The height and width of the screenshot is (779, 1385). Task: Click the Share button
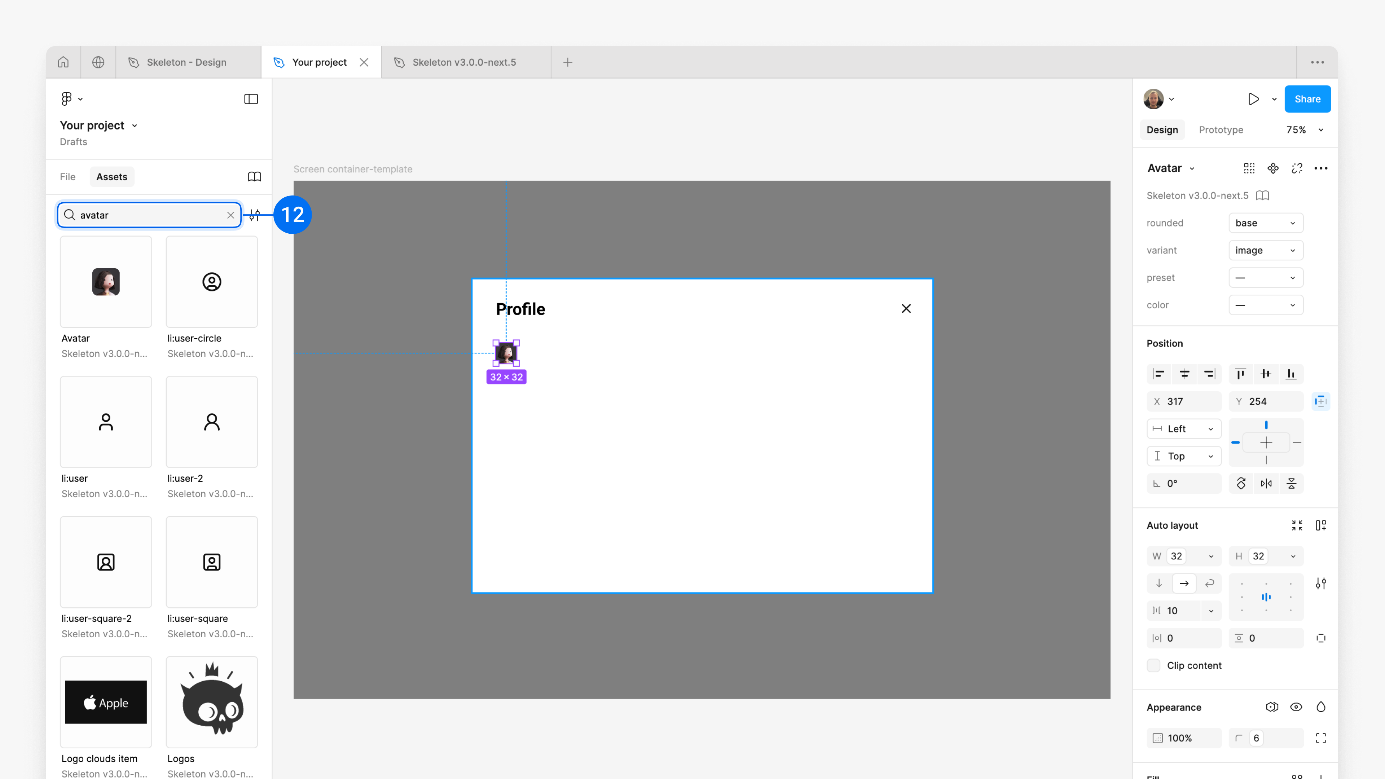1307,99
